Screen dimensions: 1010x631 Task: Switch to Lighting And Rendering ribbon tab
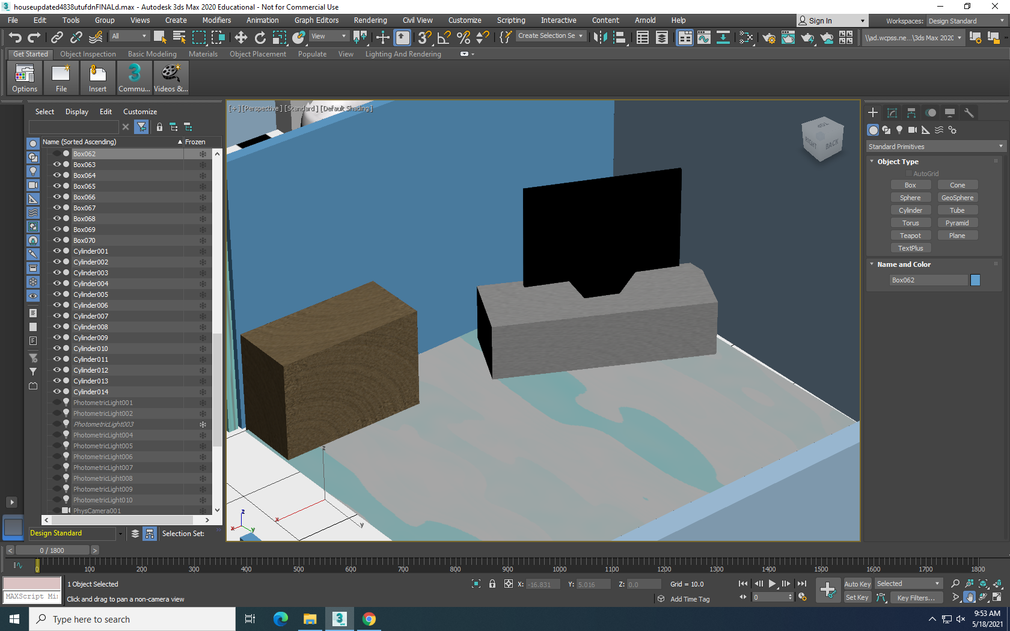[x=403, y=54]
